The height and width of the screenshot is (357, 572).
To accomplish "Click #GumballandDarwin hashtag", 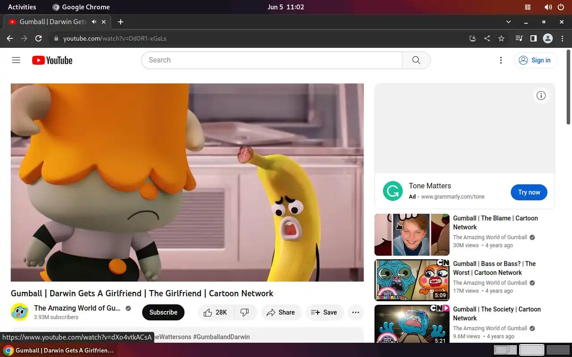I will point(221,337).
